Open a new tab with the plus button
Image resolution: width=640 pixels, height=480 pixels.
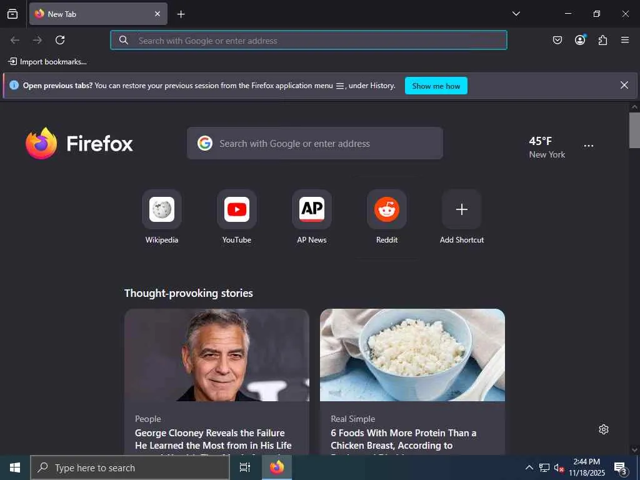click(x=181, y=14)
